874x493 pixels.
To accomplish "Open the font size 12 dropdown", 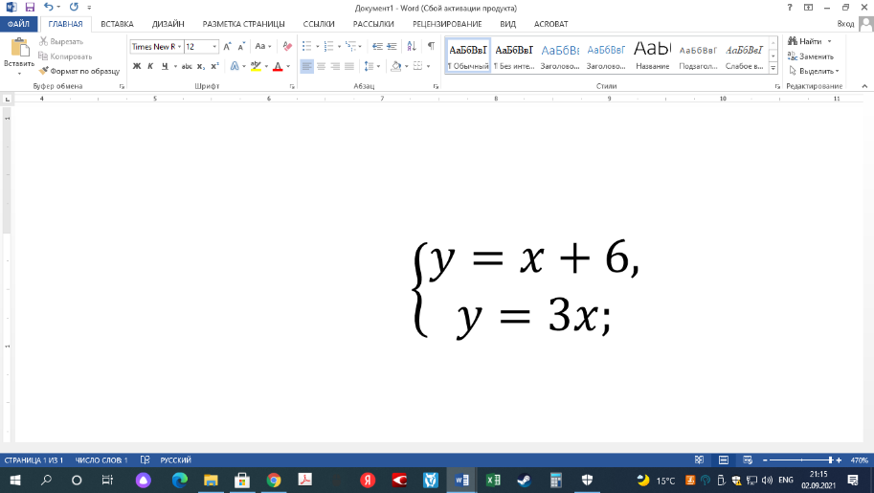I will [x=214, y=47].
